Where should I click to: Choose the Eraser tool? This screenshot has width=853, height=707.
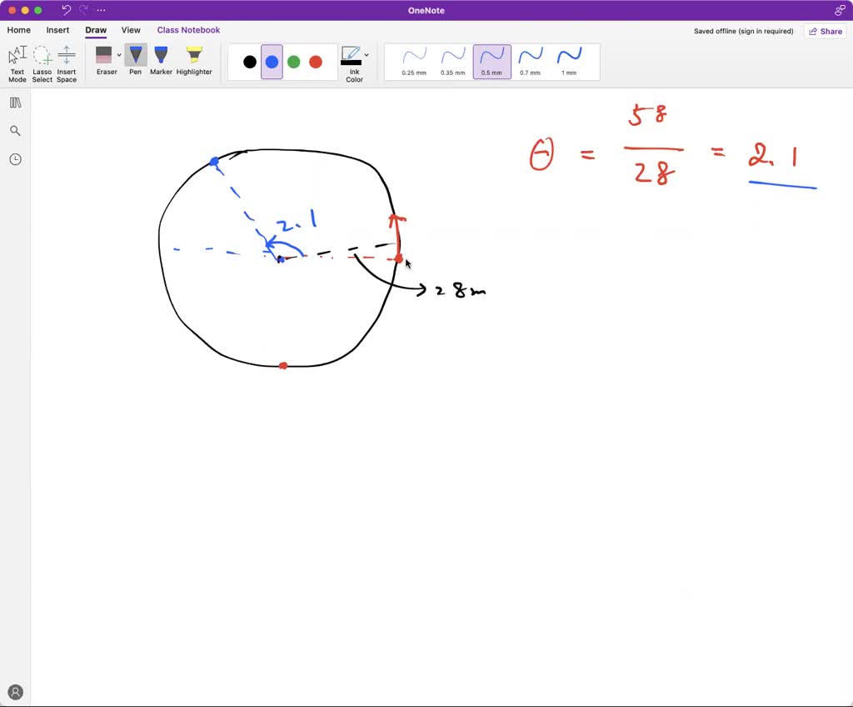pyautogui.click(x=104, y=61)
